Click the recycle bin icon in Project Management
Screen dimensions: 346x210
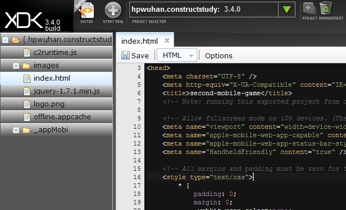click(326, 8)
